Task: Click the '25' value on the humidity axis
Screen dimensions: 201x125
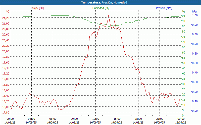Action: (x=184, y=89)
